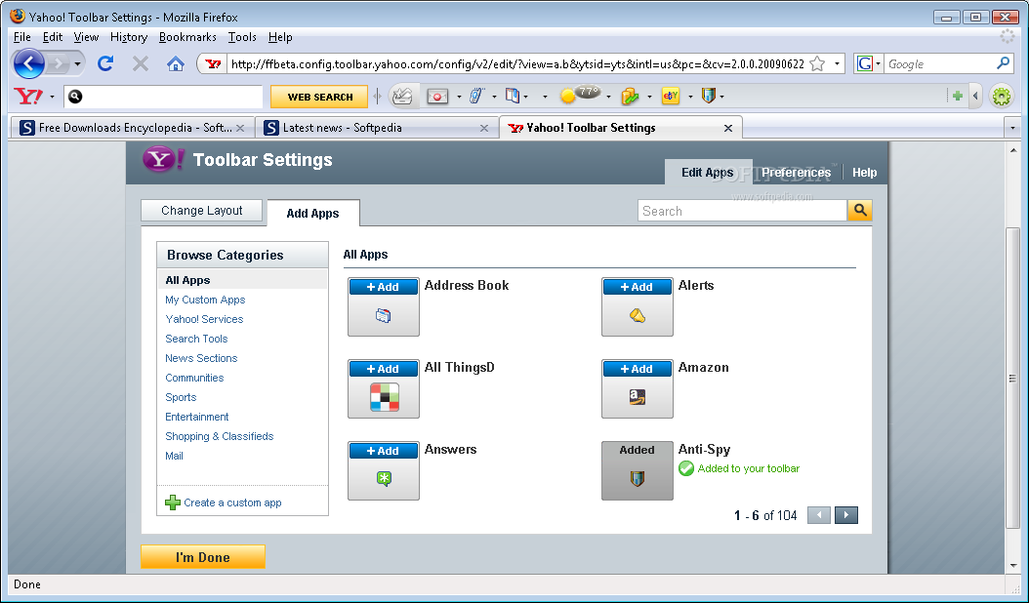Open the back/forward history dropdown
The height and width of the screenshot is (603, 1029).
[x=77, y=63]
